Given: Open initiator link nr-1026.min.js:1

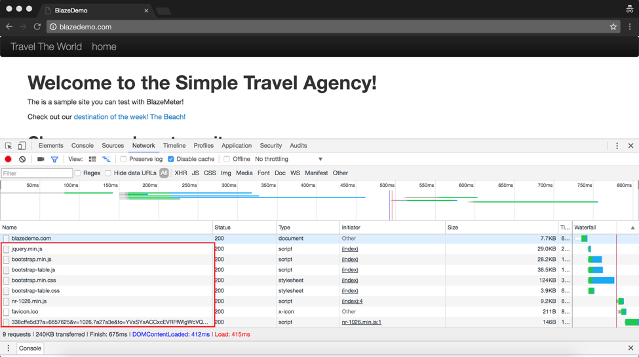Looking at the screenshot, I should pyautogui.click(x=362, y=322).
